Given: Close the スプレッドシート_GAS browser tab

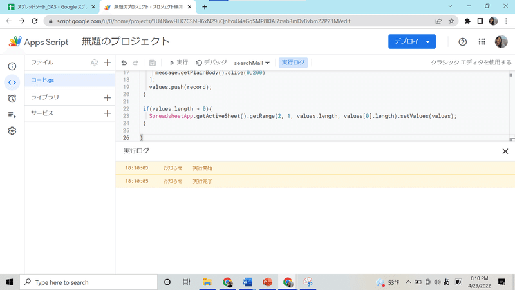Looking at the screenshot, I should (93, 7).
